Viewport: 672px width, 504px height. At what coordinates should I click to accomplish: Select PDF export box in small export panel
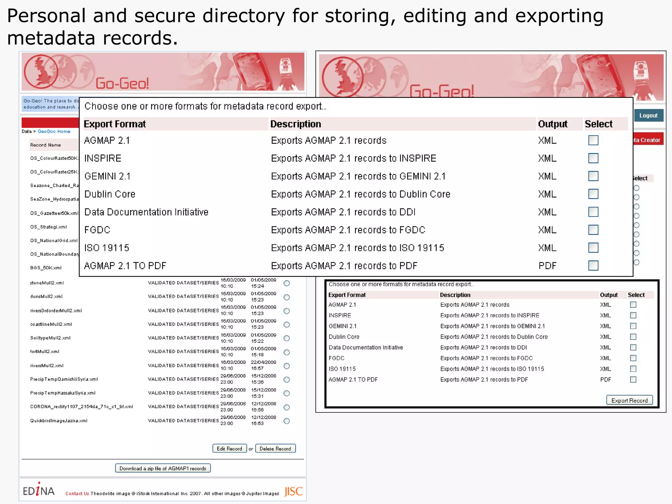pyautogui.click(x=633, y=380)
